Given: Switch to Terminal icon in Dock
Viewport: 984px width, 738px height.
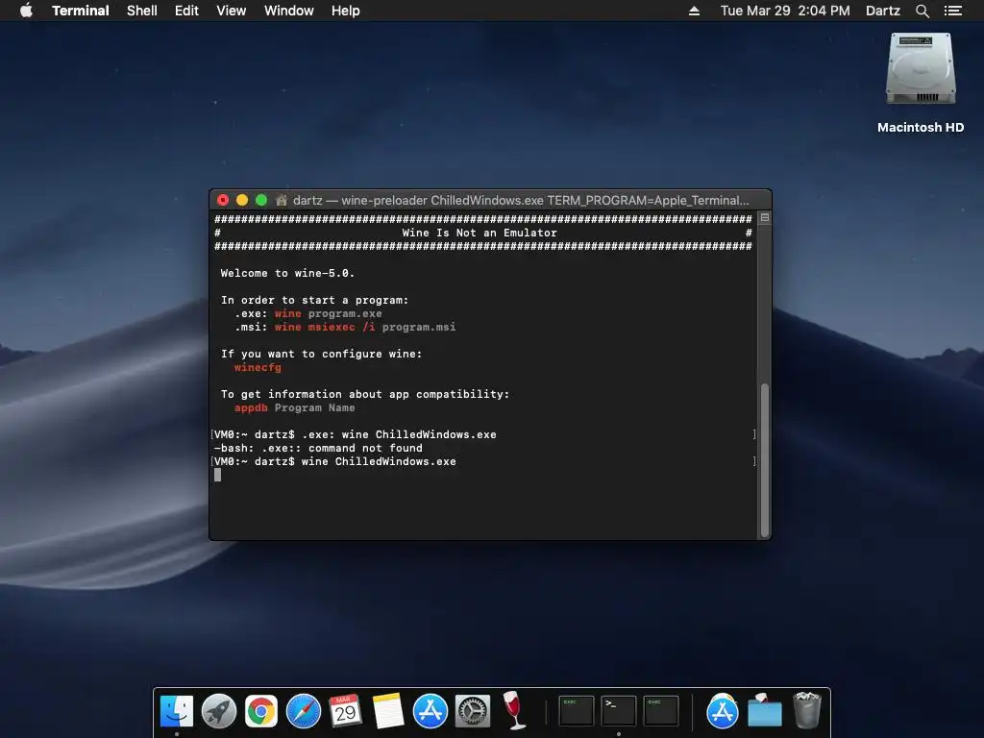Looking at the screenshot, I should [x=619, y=711].
